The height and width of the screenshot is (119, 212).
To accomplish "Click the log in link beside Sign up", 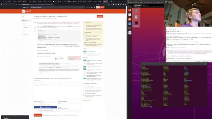I will point(42,101).
